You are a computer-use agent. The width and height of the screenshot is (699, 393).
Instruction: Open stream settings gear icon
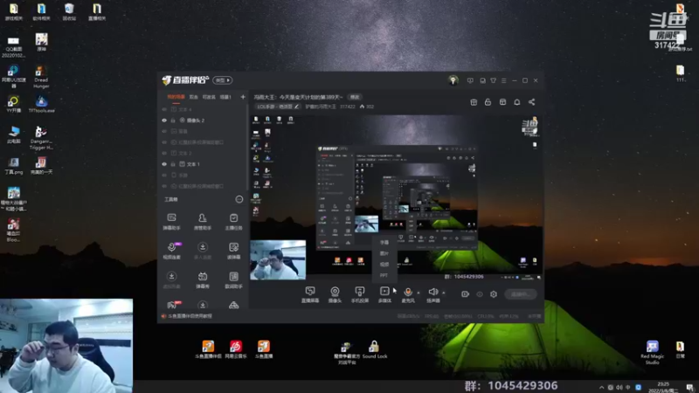click(x=494, y=294)
